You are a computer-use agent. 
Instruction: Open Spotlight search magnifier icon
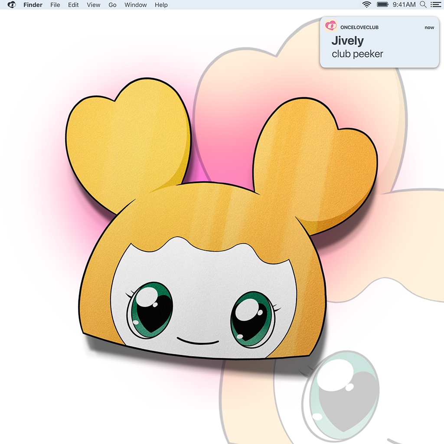(x=423, y=5)
